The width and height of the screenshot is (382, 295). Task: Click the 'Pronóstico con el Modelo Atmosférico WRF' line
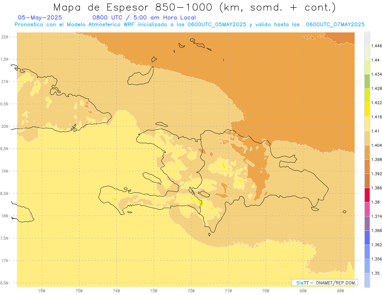(x=189, y=25)
